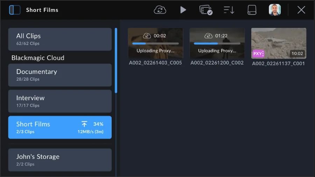Click upload progress bar on clip C005
315x177 pixels.
(155, 44)
